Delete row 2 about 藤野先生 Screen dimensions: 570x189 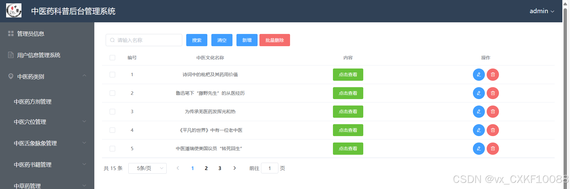493,93
